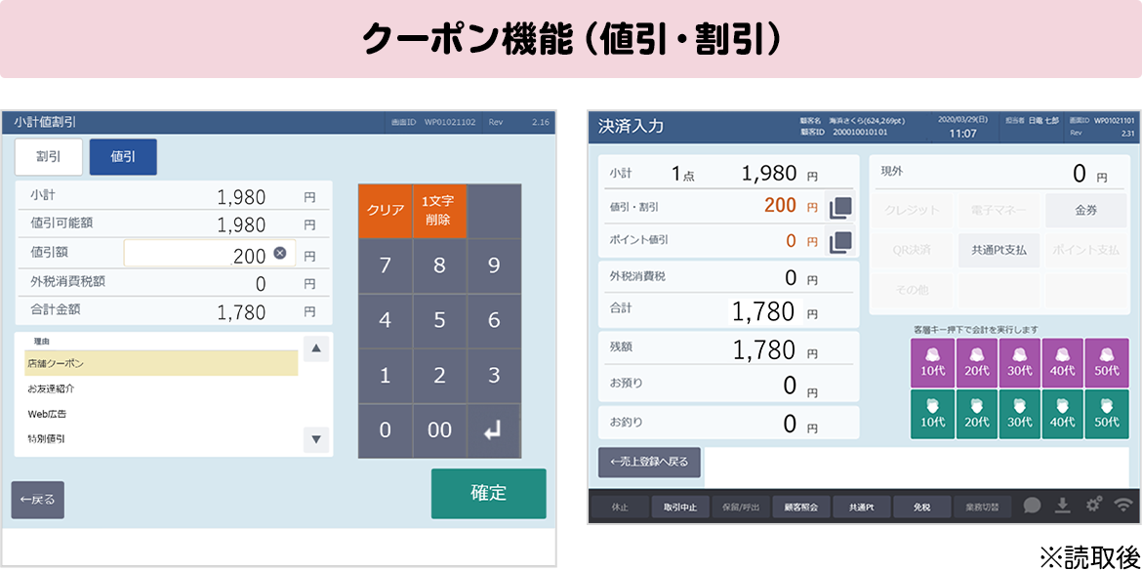
Task: Switch to the 値引 tab
Action: [123, 156]
